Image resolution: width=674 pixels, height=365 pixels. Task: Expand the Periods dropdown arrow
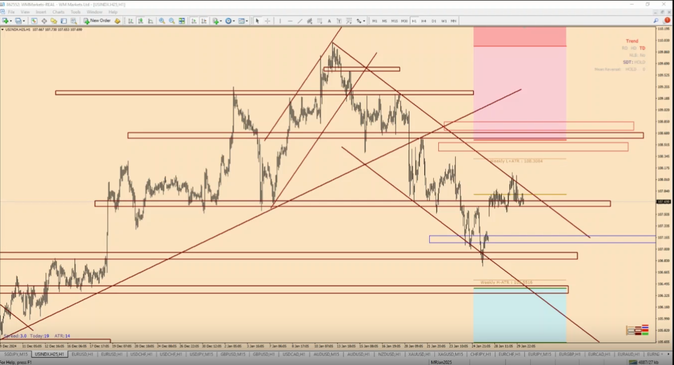(x=234, y=21)
